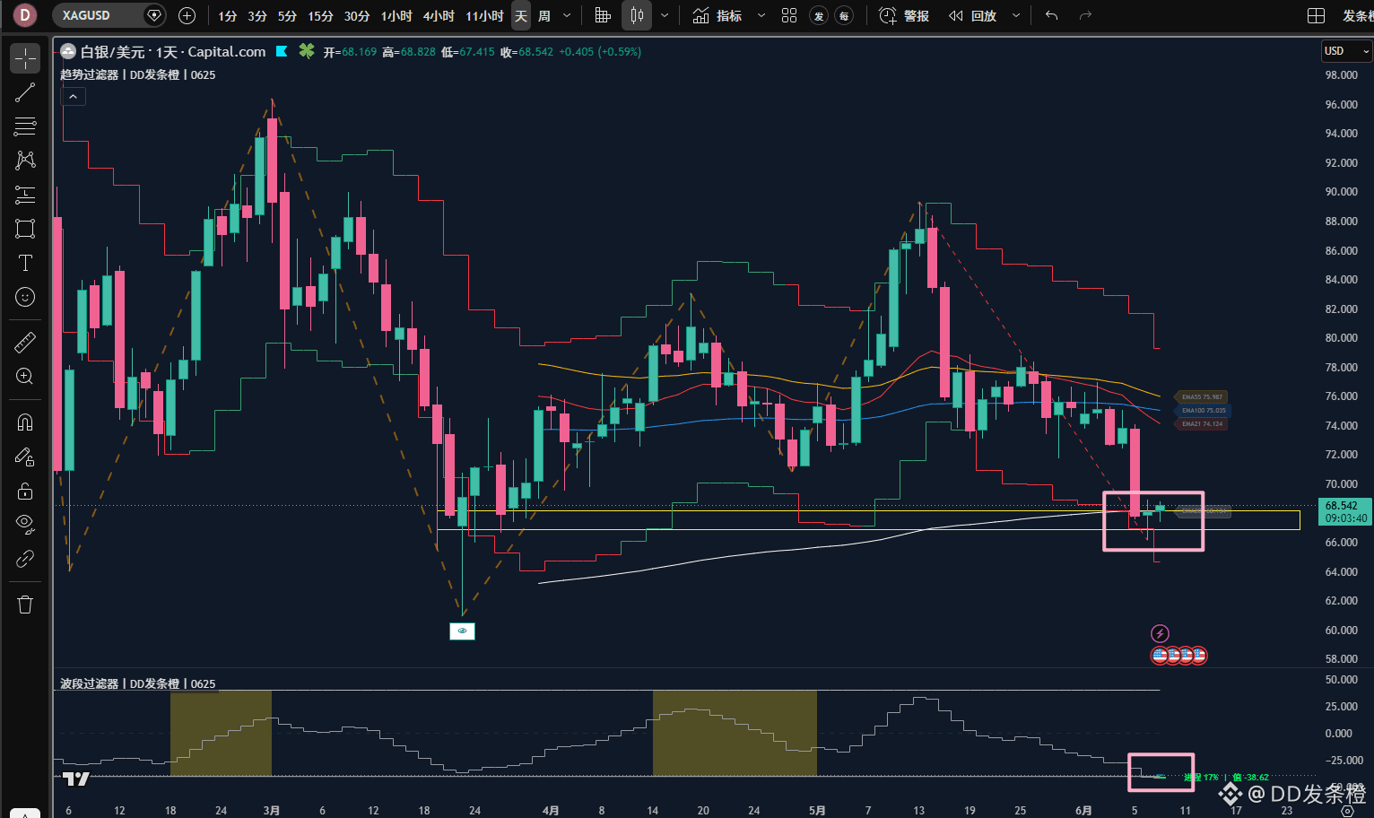Switch to the 1小时 timeframe
Screen dimensions: 1374x818
tap(396, 16)
